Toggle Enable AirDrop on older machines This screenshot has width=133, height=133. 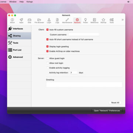47,51
